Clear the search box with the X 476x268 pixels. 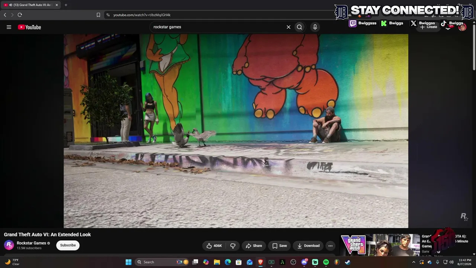(x=288, y=27)
